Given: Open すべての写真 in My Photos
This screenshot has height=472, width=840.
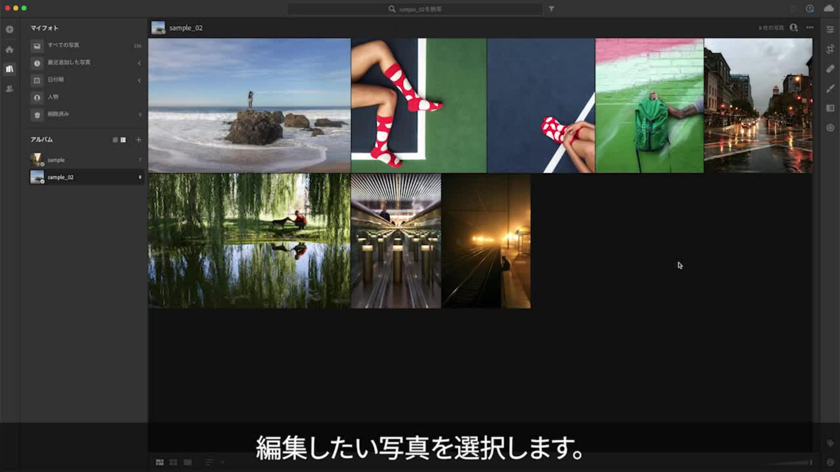Looking at the screenshot, I should (x=63, y=45).
